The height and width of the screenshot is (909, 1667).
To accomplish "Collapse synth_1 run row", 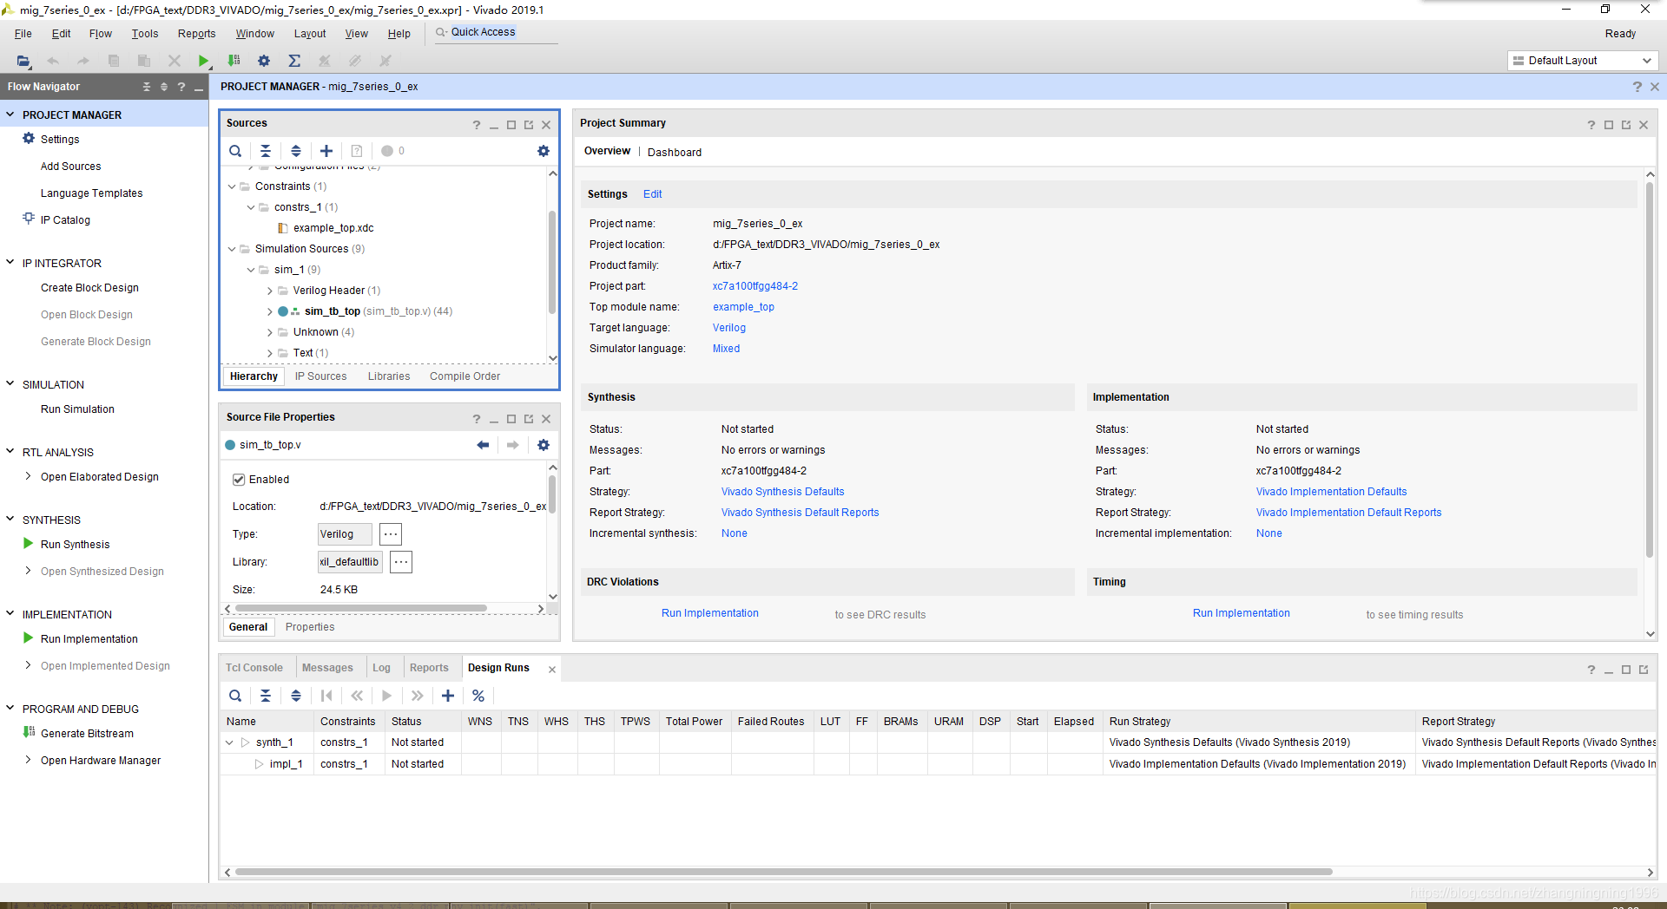I will (x=229, y=742).
